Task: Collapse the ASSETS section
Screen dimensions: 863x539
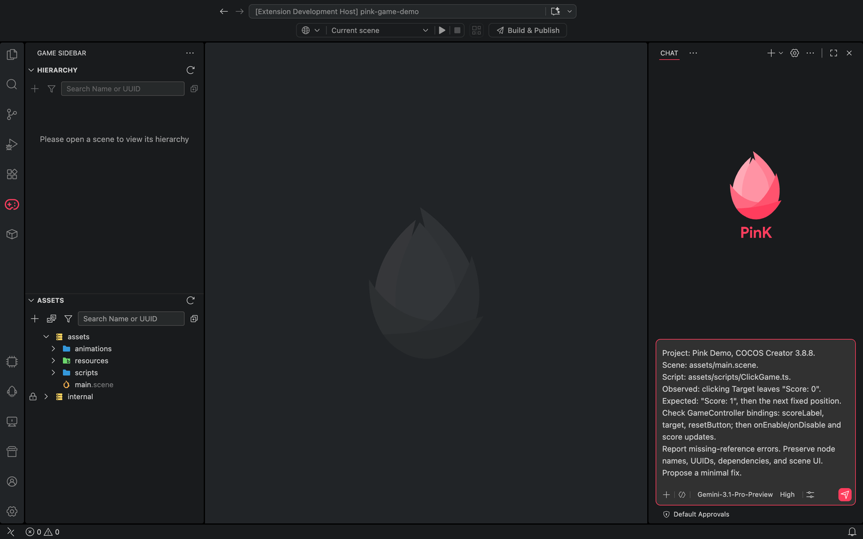Action: pos(31,301)
